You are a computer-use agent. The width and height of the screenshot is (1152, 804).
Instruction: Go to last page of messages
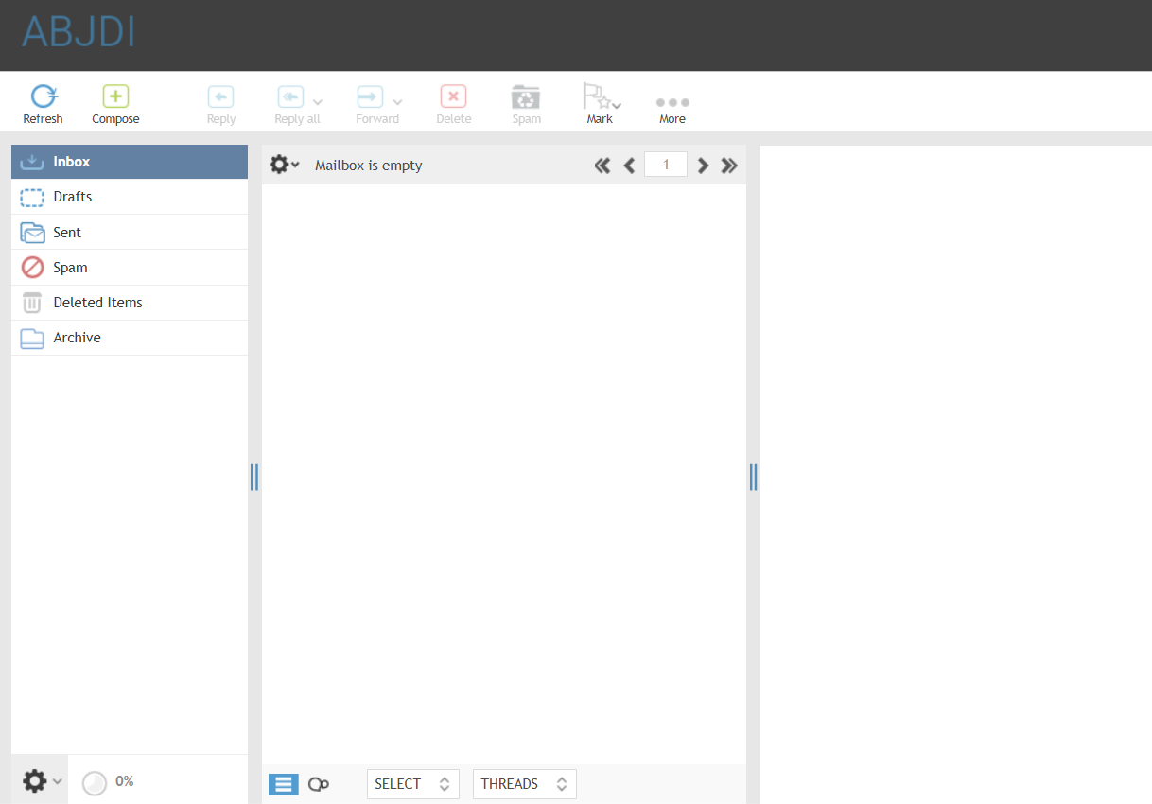(729, 166)
